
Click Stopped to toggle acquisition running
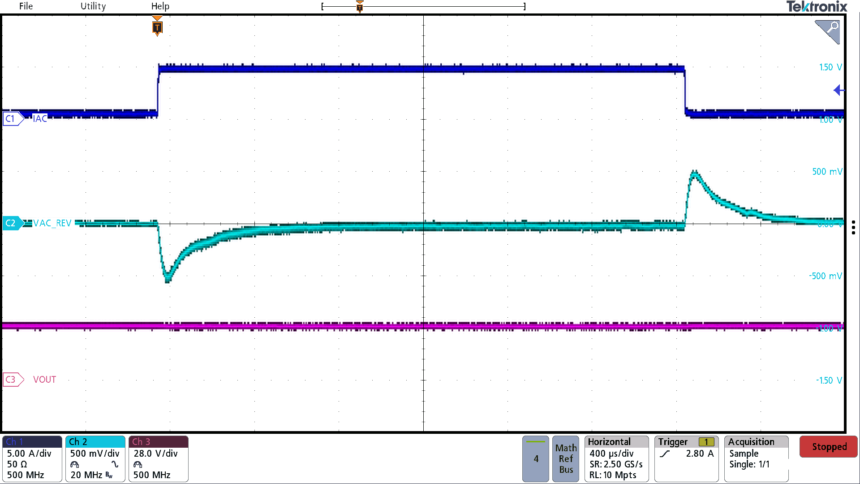pyautogui.click(x=828, y=446)
